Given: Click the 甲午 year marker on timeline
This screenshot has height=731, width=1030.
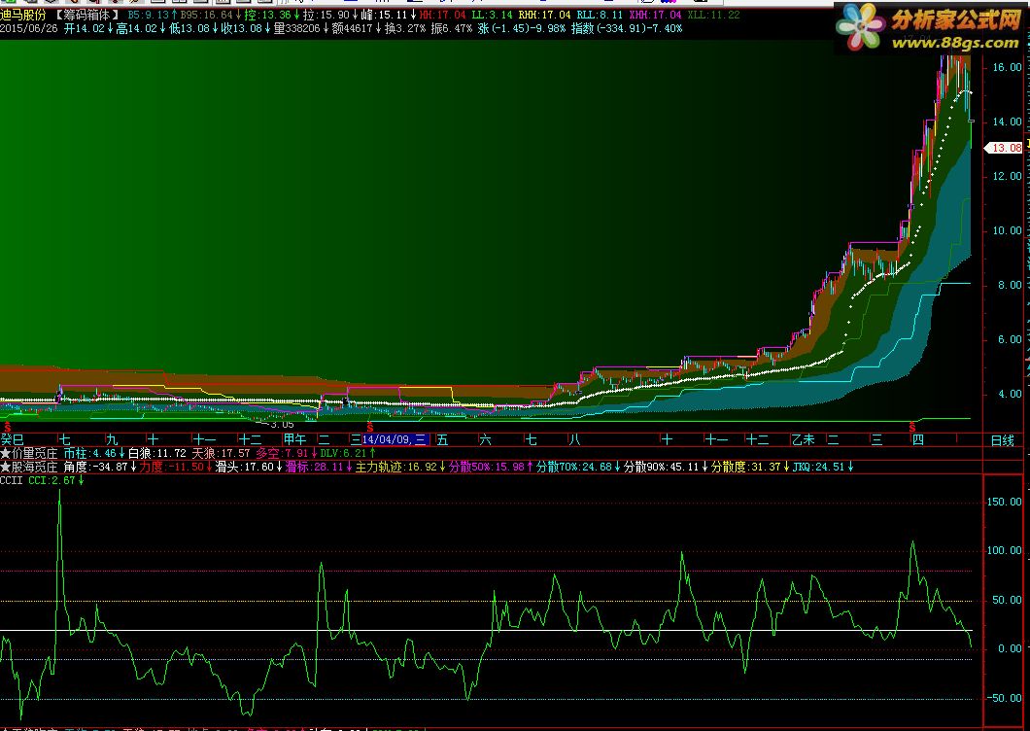Looking at the screenshot, I should pos(295,439).
